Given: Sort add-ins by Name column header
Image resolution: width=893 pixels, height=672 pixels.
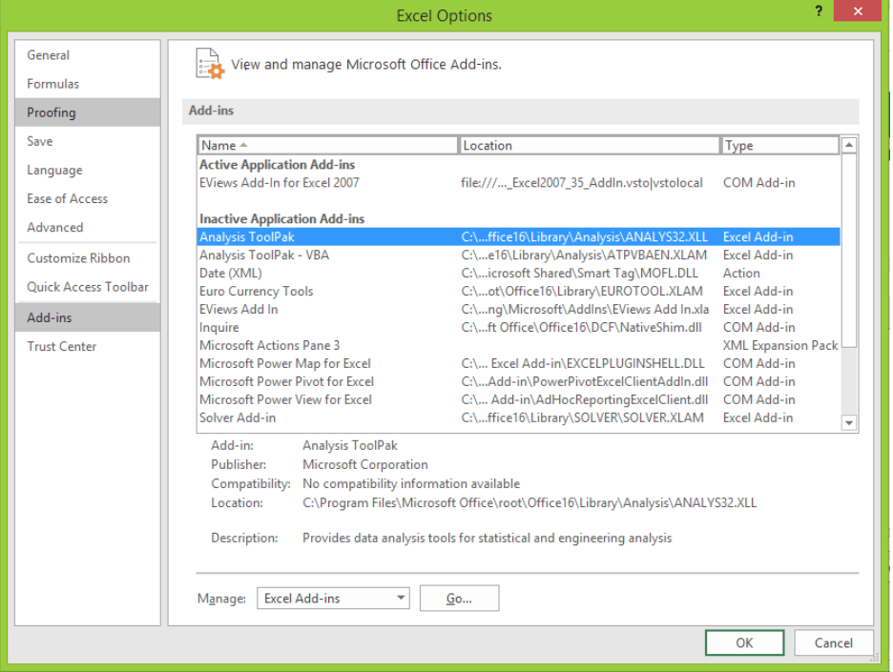Looking at the screenshot, I should coord(328,145).
